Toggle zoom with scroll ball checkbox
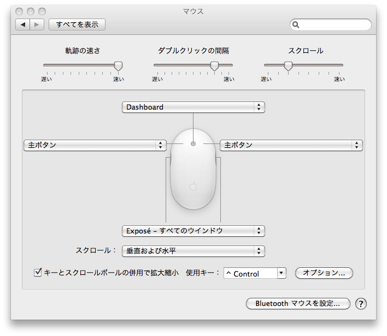 38,273
